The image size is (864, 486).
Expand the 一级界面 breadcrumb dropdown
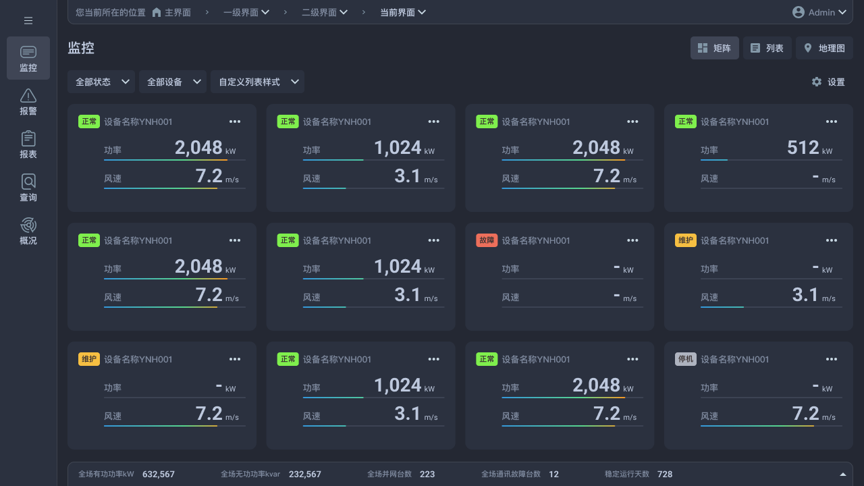click(x=246, y=12)
